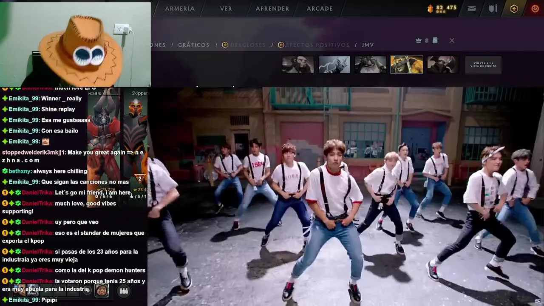Click Emikita_99's 'Pipipi' message

(49, 300)
